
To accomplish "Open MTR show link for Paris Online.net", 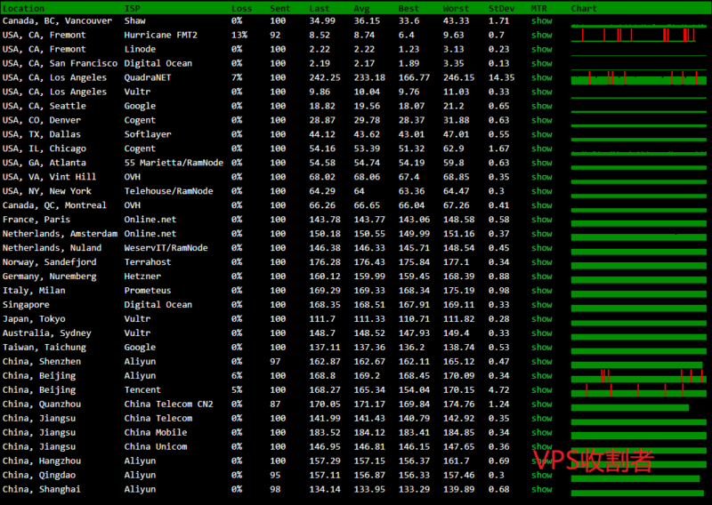I will pos(541,220).
